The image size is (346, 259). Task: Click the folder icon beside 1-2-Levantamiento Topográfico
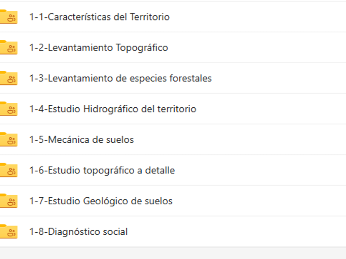(8, 48)
